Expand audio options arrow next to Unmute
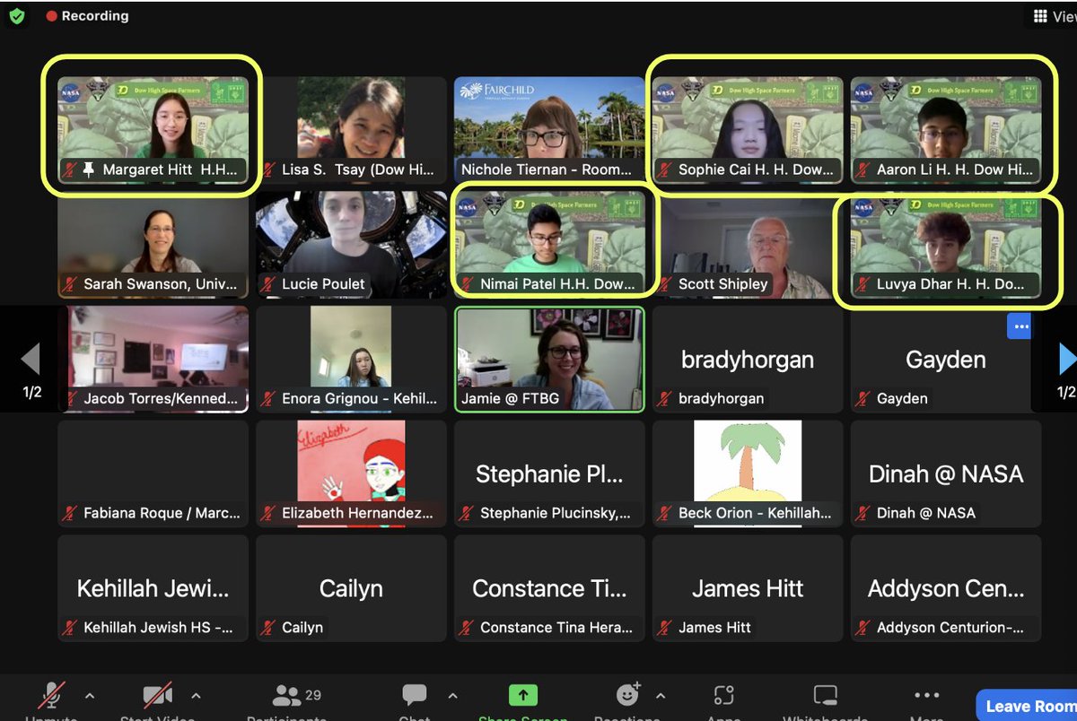Viewport: 1077px width, 721px height. click(x=89, y=696)
